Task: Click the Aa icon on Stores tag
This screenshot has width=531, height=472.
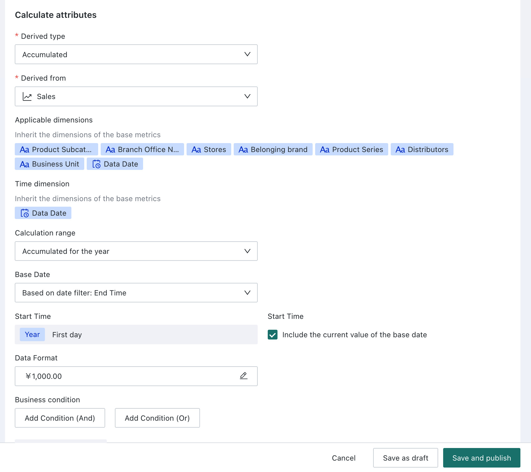Action: click(196, 150)
